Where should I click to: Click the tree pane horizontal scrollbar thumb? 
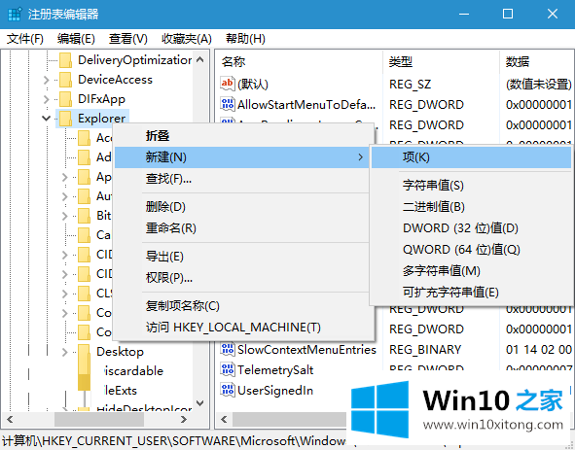99,419
